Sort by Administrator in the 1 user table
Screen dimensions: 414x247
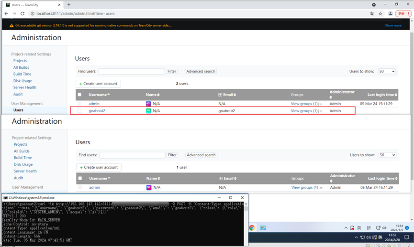tap(343, 178)
